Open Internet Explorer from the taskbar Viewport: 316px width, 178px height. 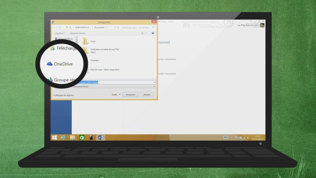click(x=63, y=137)
